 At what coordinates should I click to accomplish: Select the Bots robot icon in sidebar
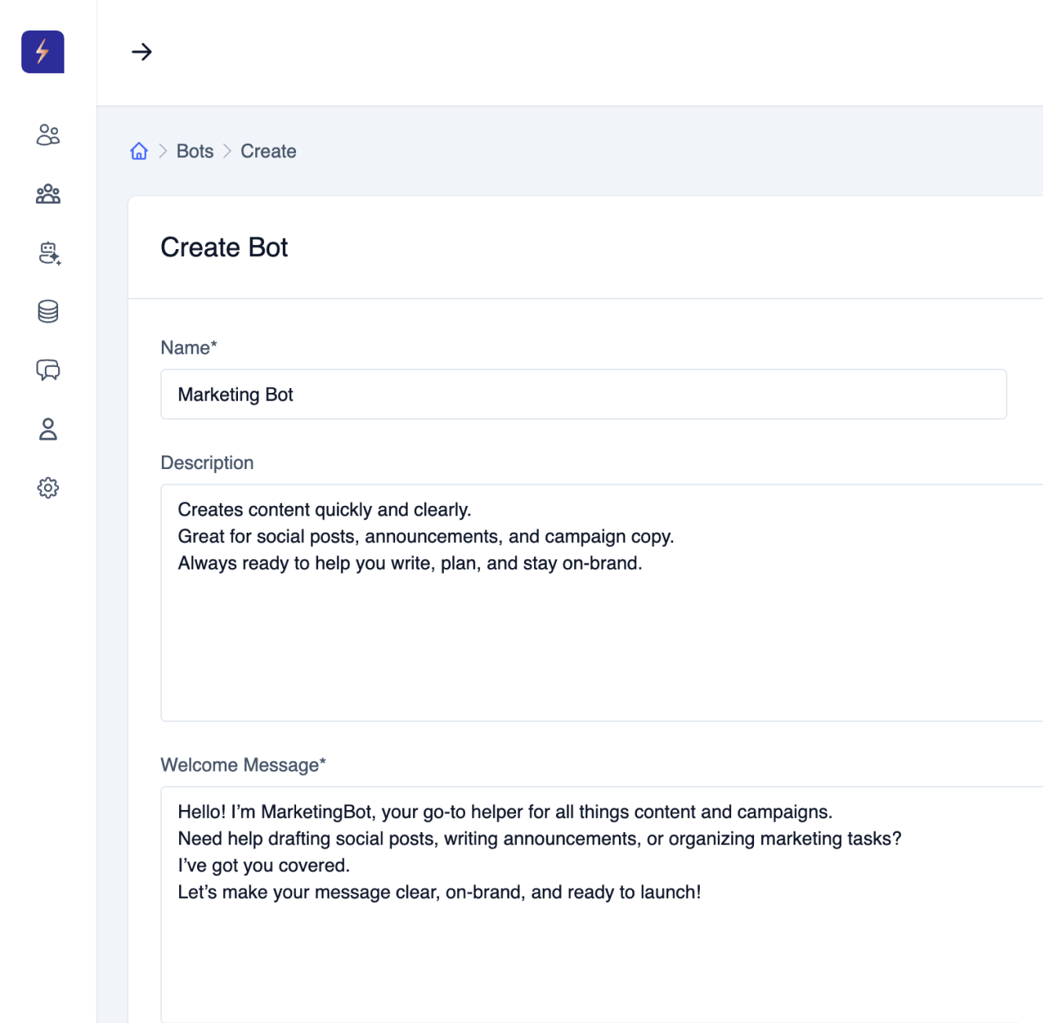[x=49, y=253]
